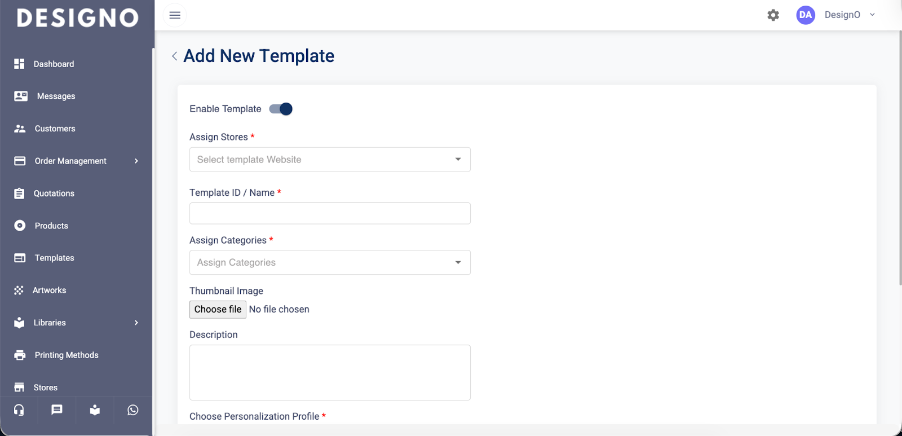
Task: Click inside the Description text area
Action: pyautogui.click(x=330, y=372)
